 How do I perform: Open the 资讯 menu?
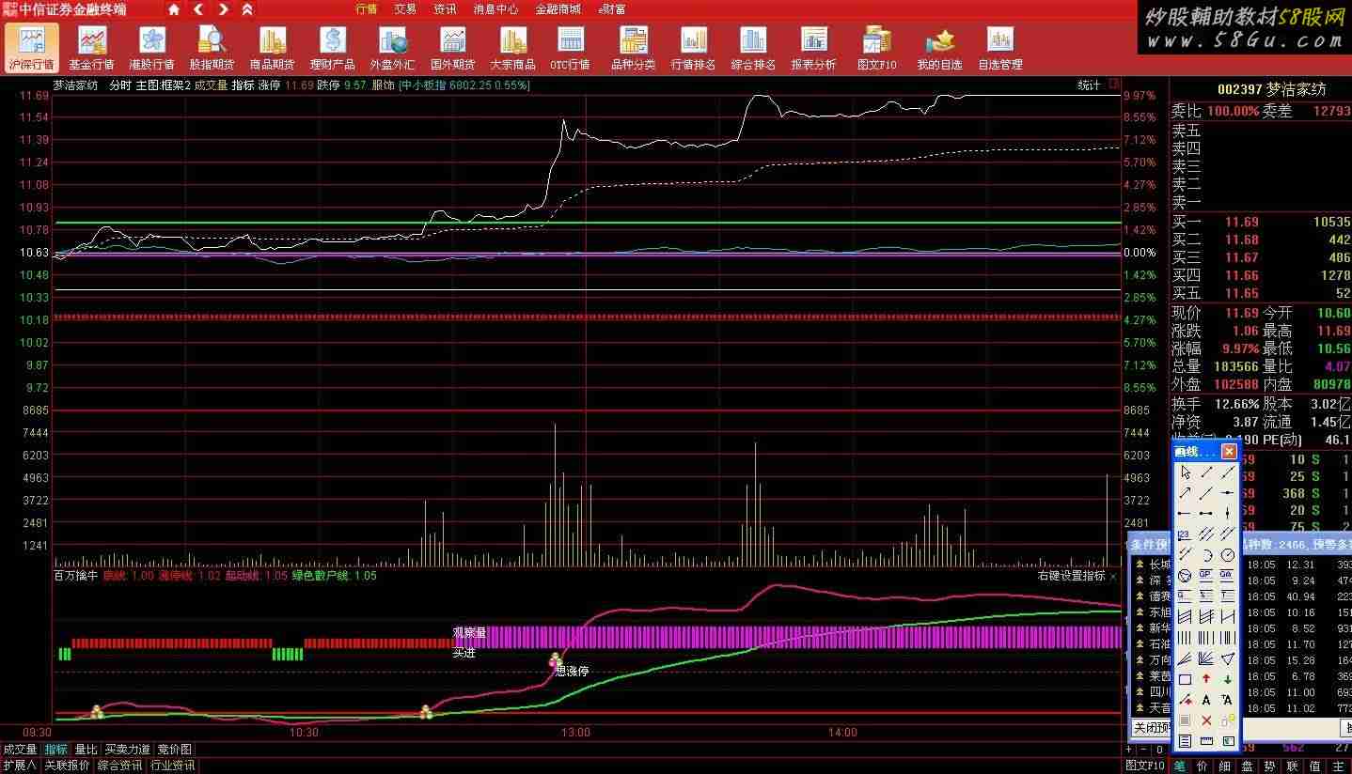tap(445, 9)
